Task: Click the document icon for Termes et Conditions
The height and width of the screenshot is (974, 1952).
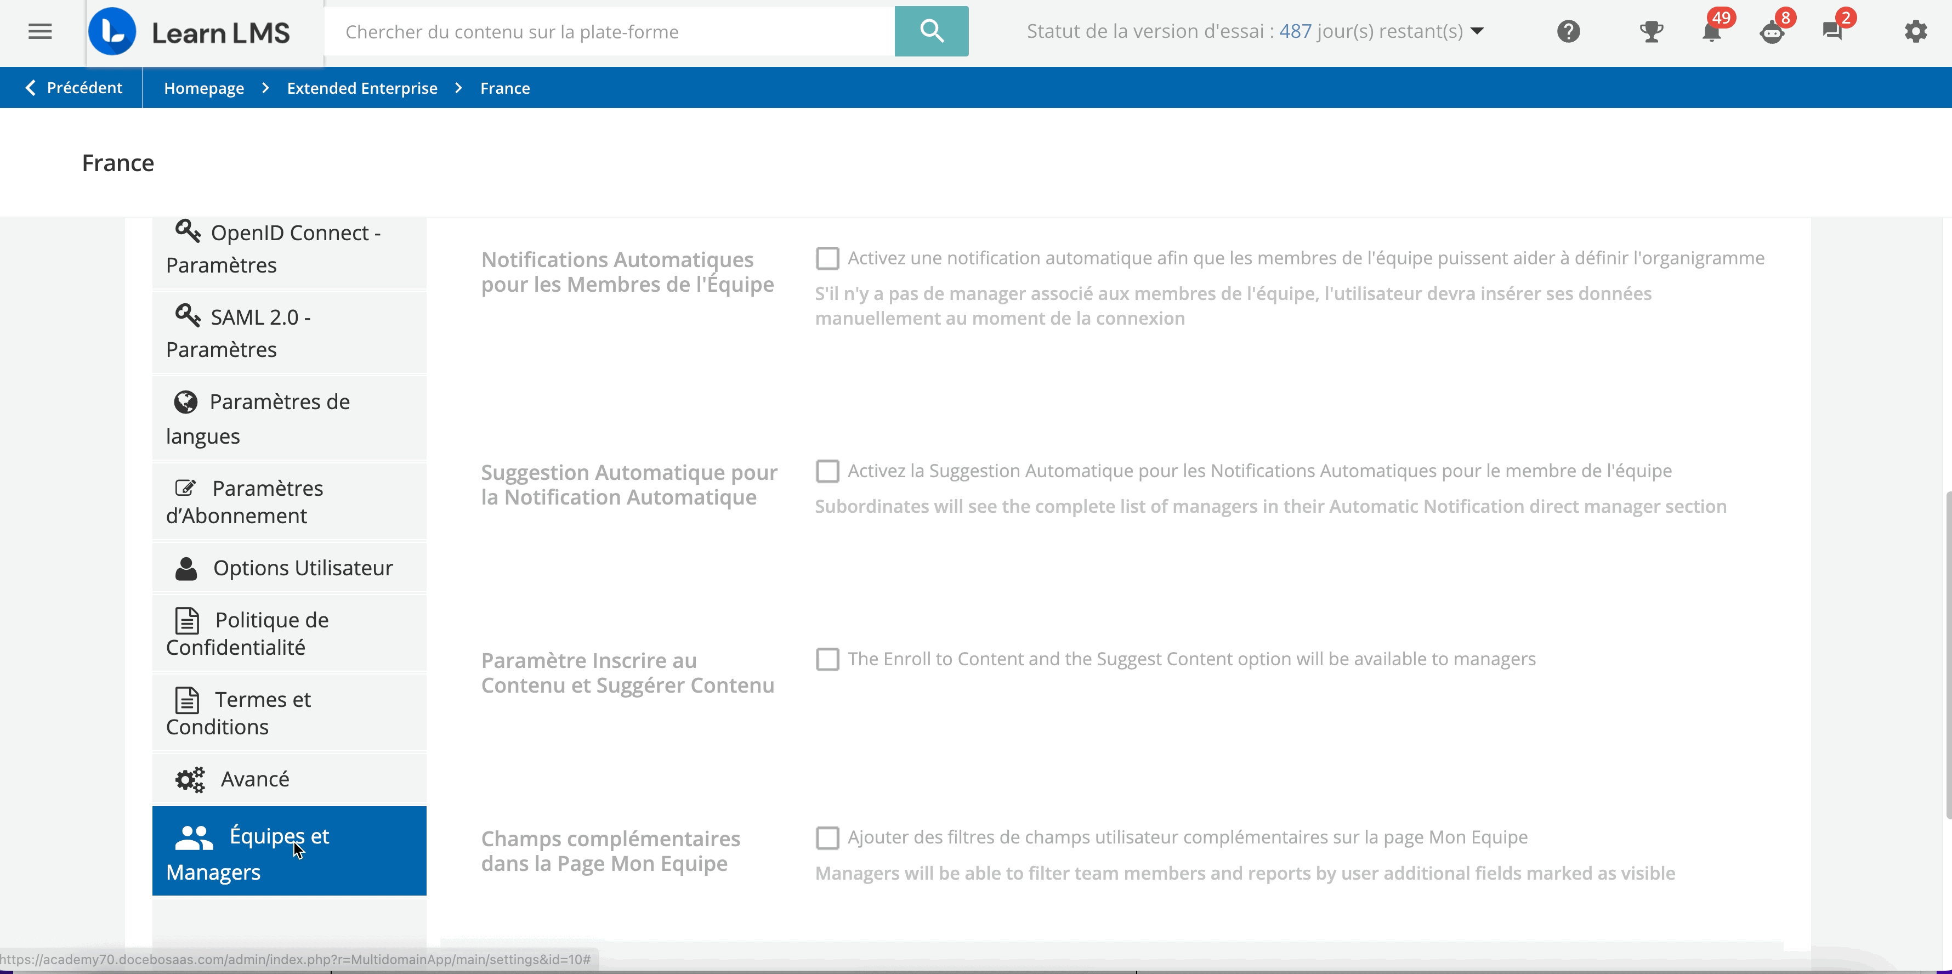Action: pos(187,700)
